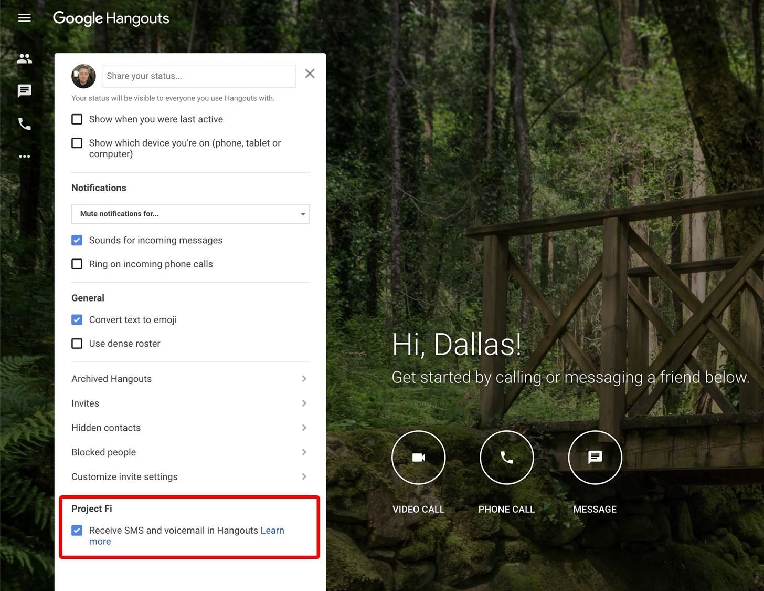Click the three-dot More sidebar icon
The image size is (764, 591).
point(25,157)
